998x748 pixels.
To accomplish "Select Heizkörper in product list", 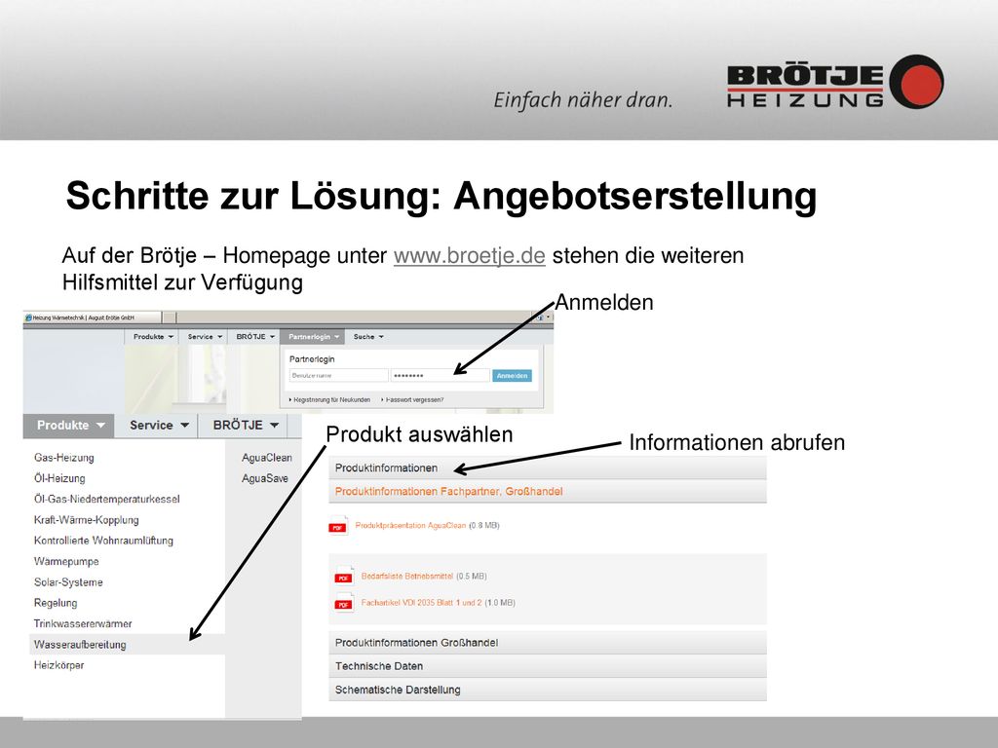I will (x=58, y=665).
